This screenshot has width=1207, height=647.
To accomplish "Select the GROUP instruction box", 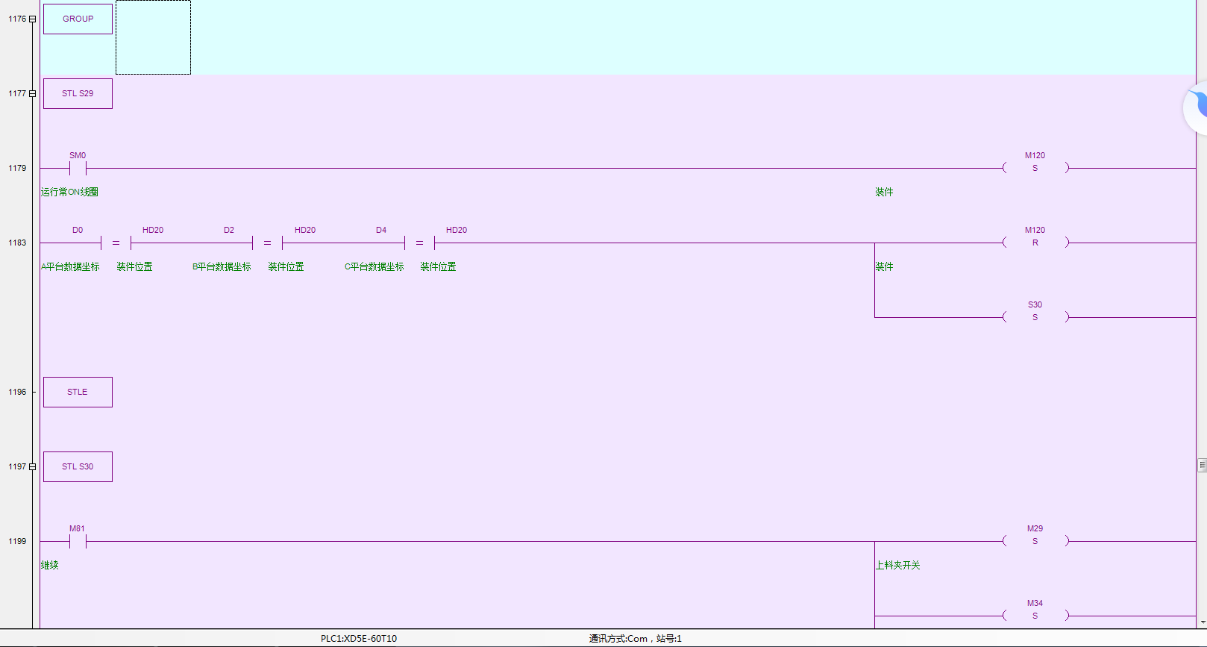I will point(78,19).
